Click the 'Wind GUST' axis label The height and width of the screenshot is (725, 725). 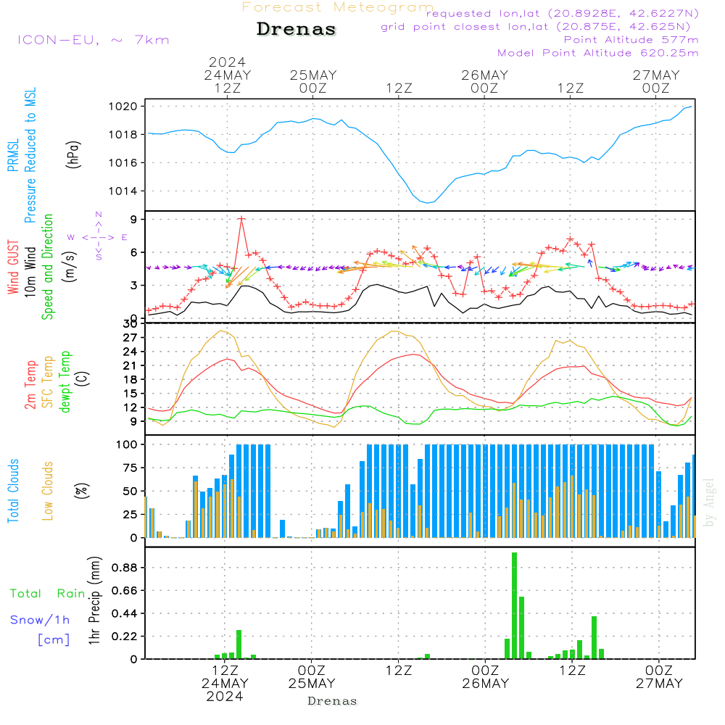(x=13, y=268)
